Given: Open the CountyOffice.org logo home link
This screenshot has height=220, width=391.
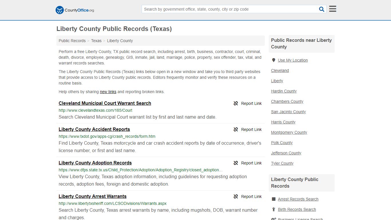Looking at the screenshot, I should [75, 10].
